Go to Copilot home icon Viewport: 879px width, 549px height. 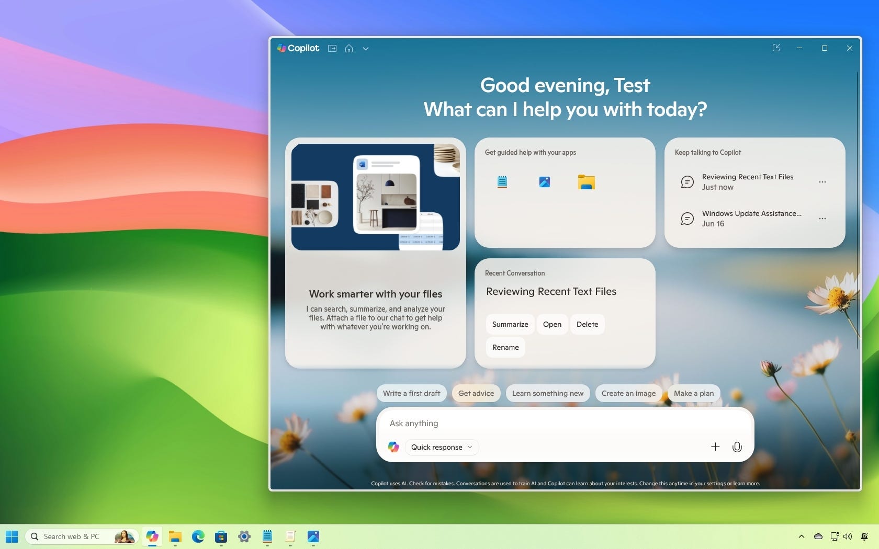tap(349, 48)
